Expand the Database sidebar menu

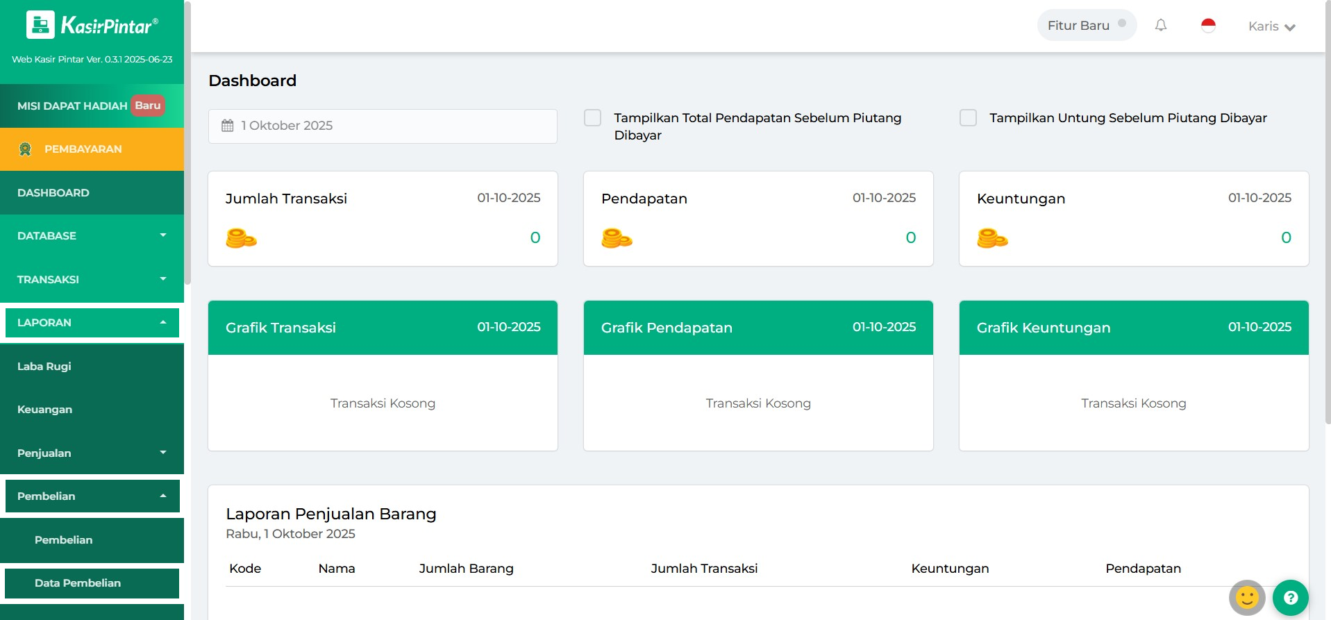92,236
